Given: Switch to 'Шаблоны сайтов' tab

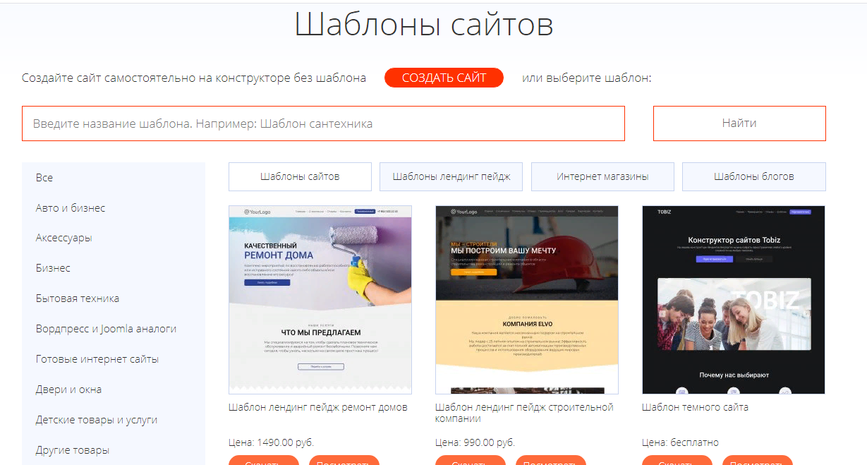Looking at the screenshot, I should click(x=300, y=176).
